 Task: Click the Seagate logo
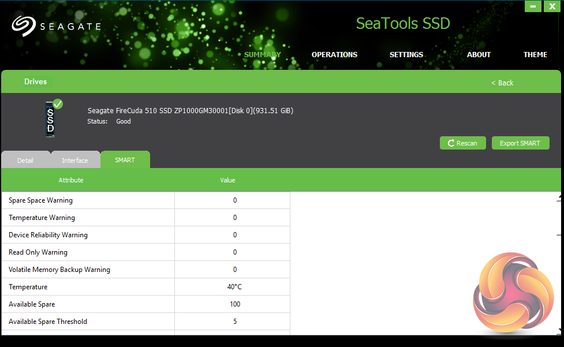click(x=56, y=26)
